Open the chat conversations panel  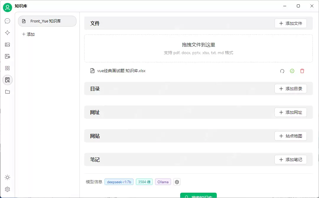point(7,21)
